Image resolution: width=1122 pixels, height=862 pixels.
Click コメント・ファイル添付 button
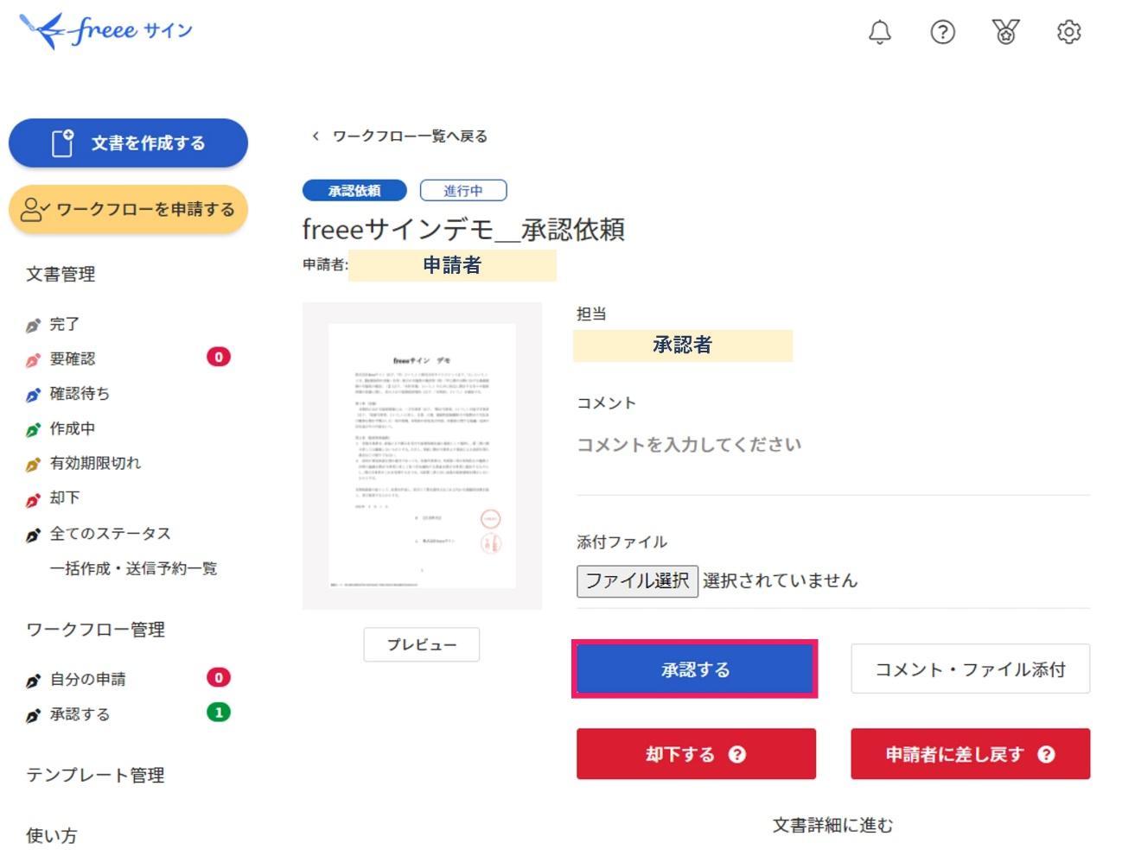[970, 669]
